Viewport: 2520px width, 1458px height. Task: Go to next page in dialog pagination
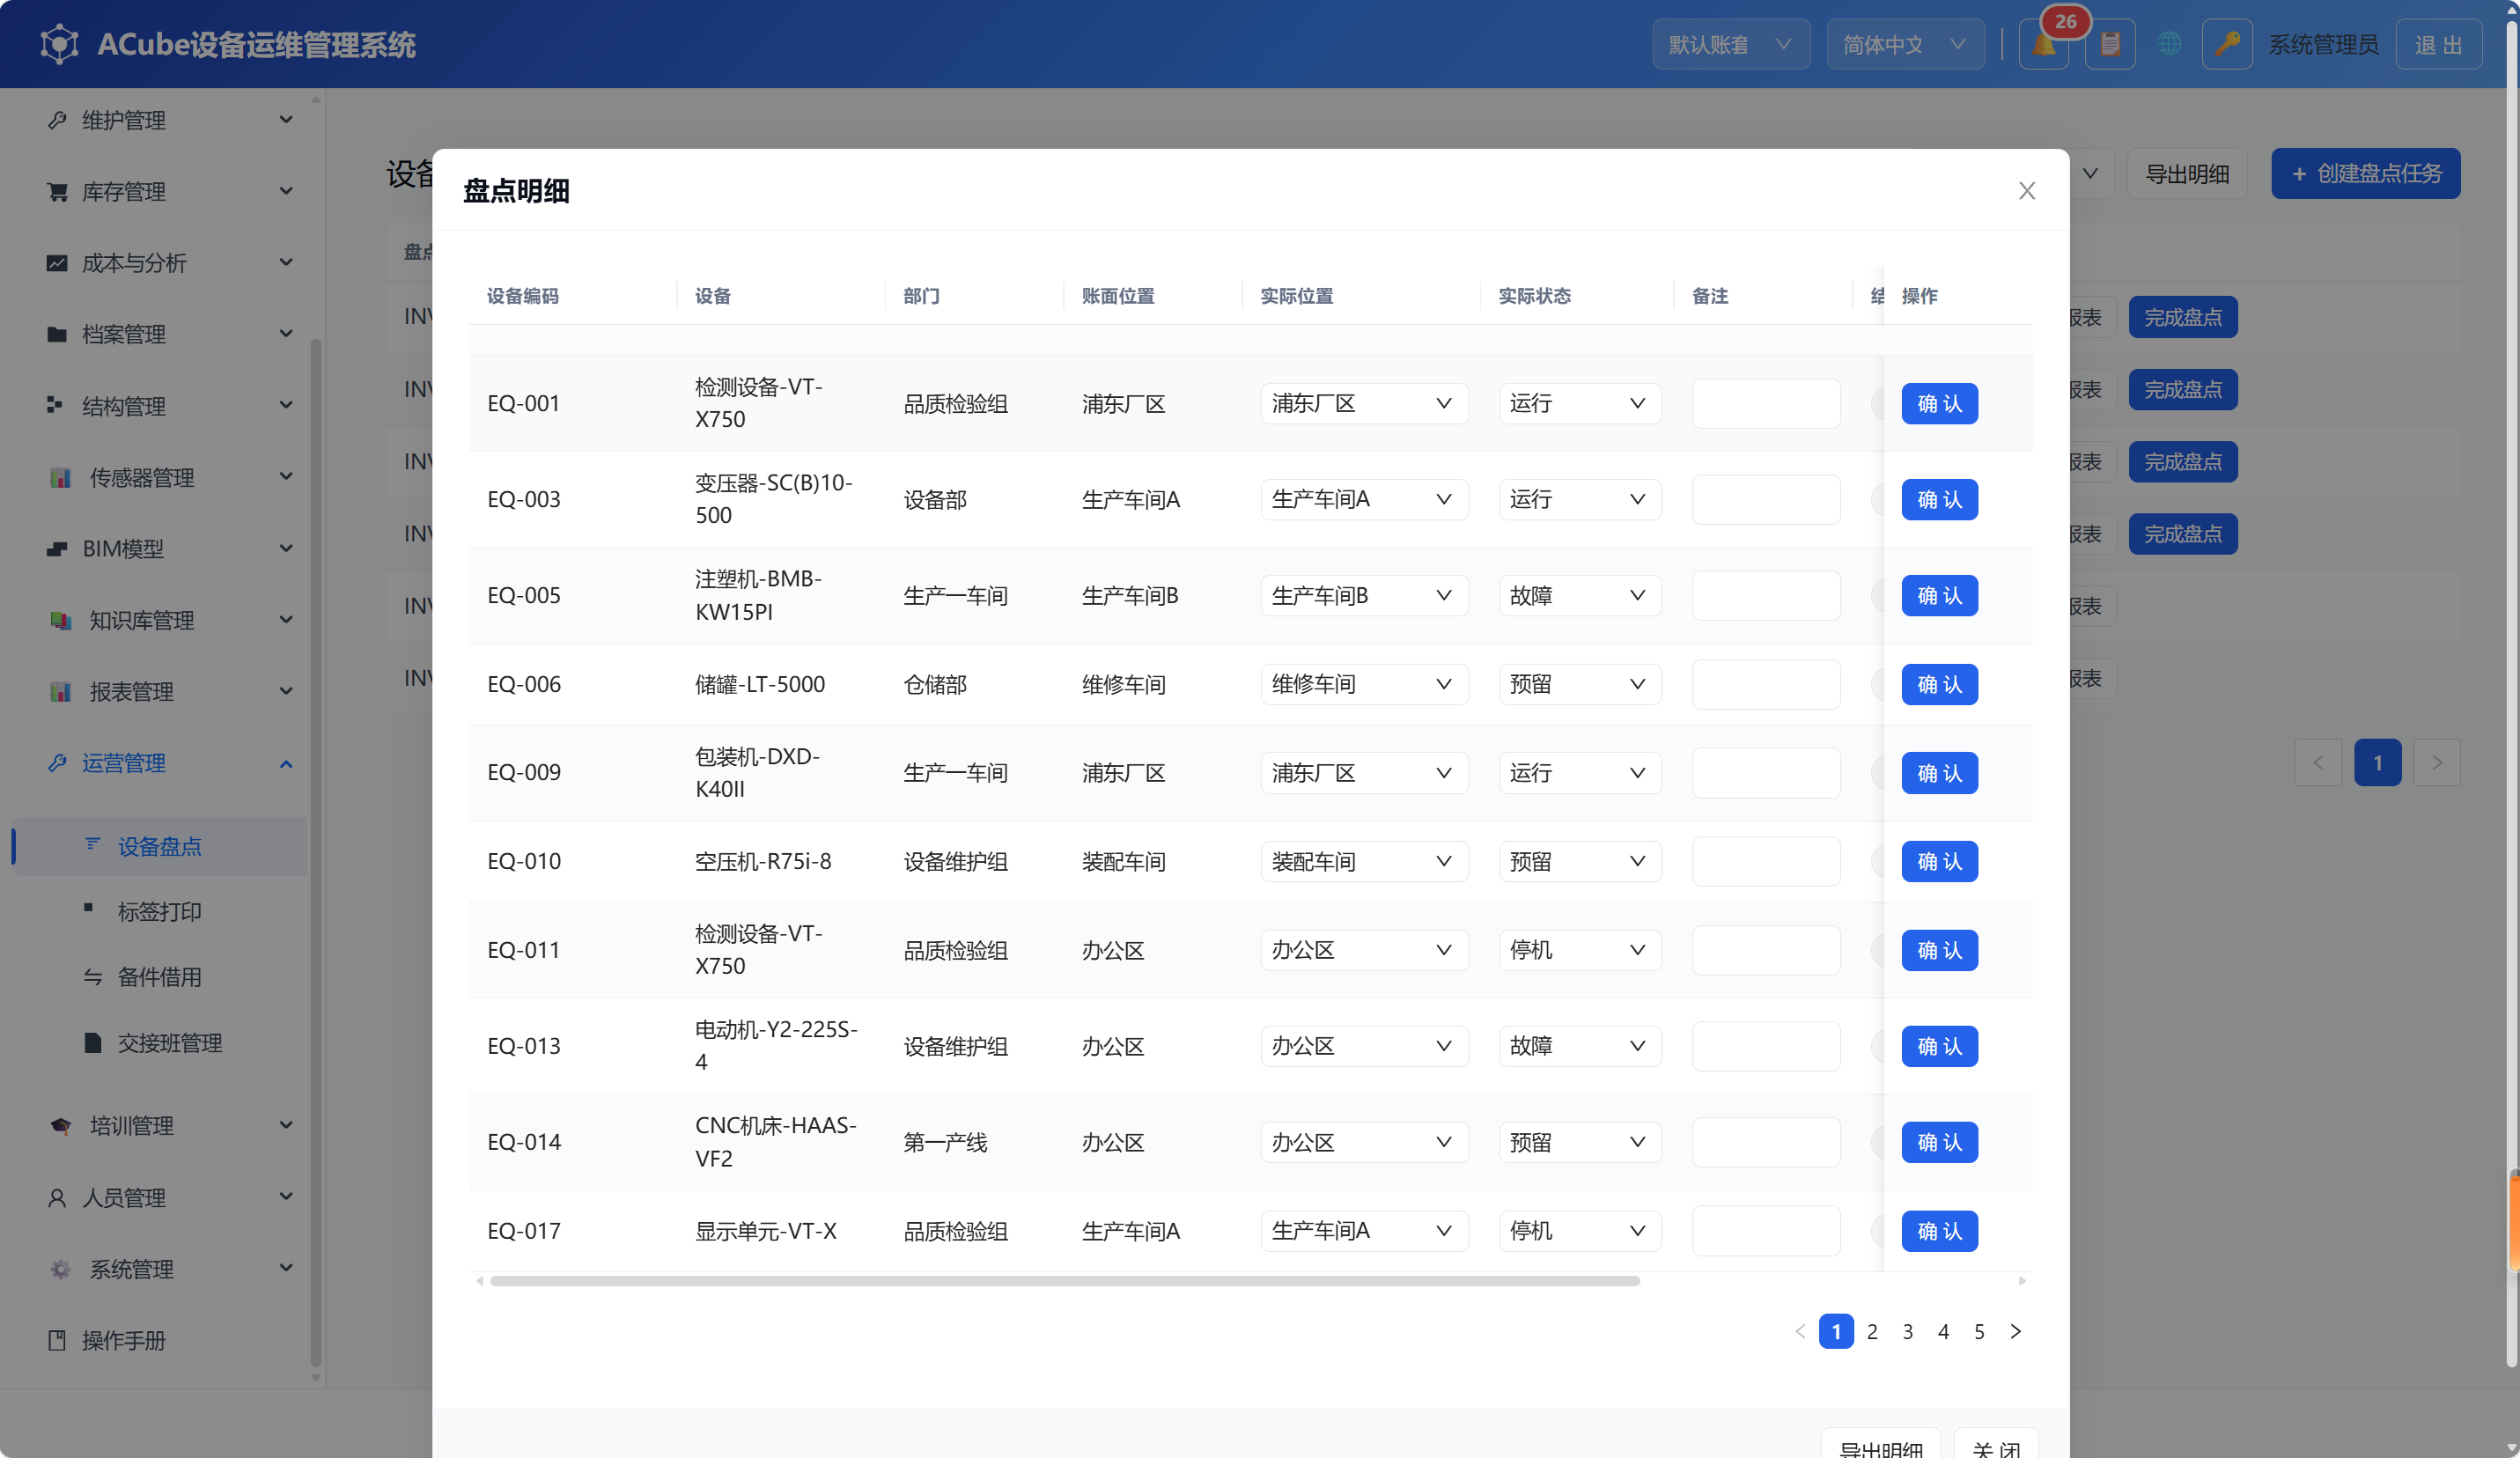2015,1331
